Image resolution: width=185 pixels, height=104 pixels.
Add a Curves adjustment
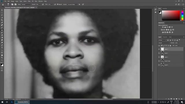coord(167,27)
